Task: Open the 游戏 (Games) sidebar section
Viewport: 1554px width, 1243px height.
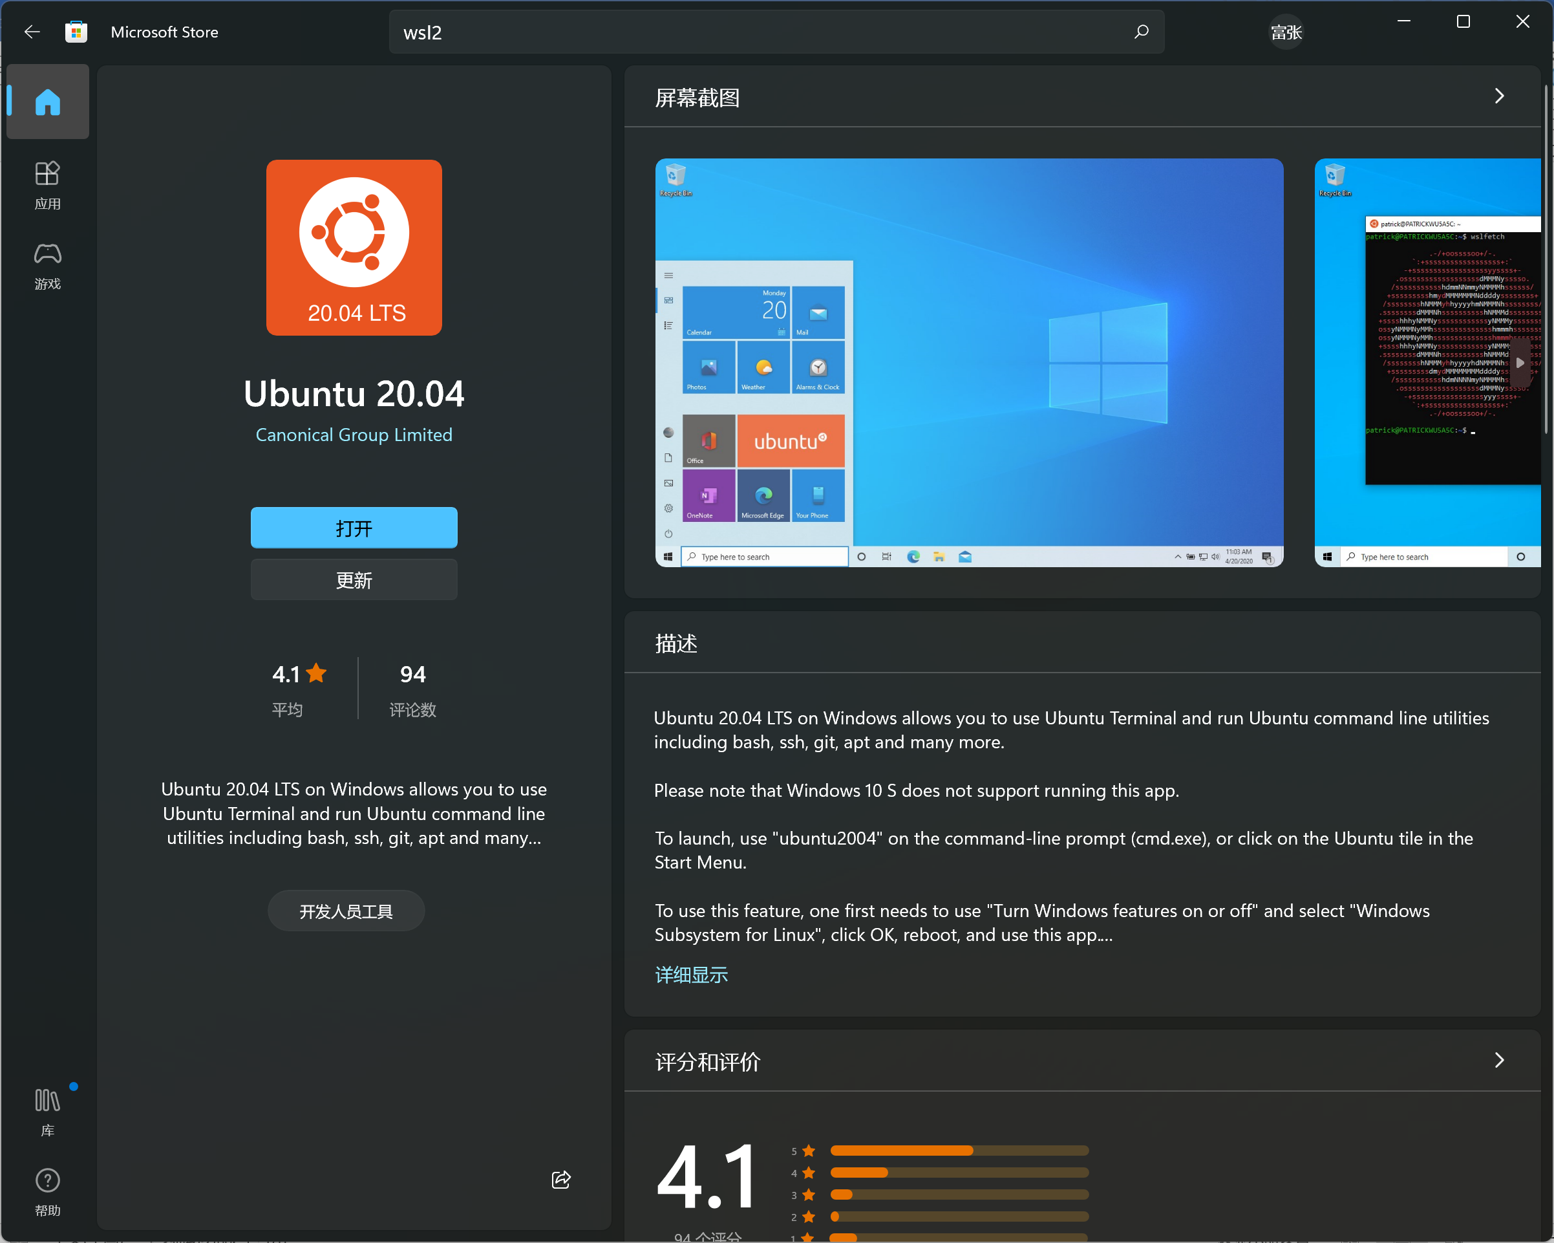Action: click(x=48, y=265)
